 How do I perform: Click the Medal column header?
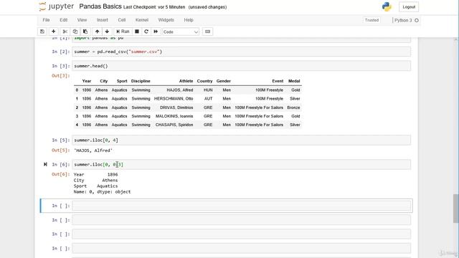294,81
